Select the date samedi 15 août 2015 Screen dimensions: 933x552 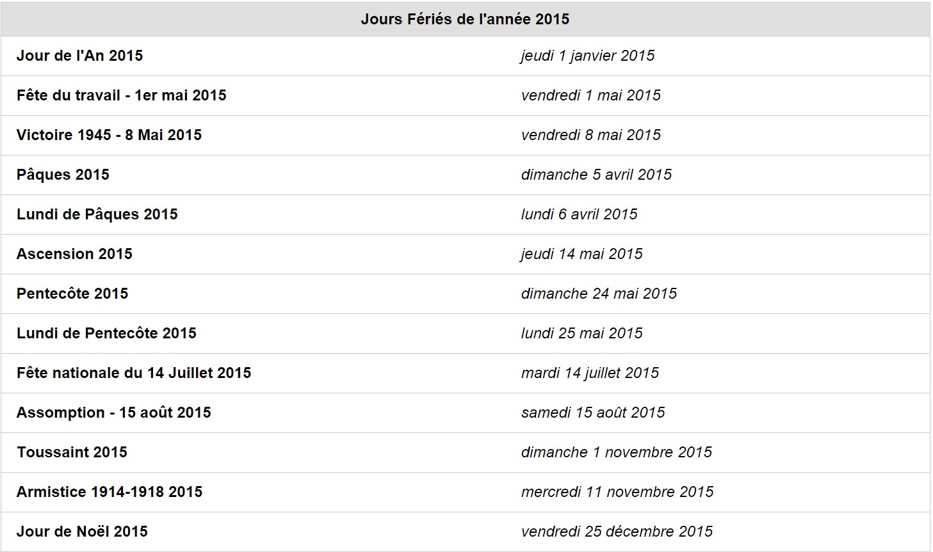point(593,413)
